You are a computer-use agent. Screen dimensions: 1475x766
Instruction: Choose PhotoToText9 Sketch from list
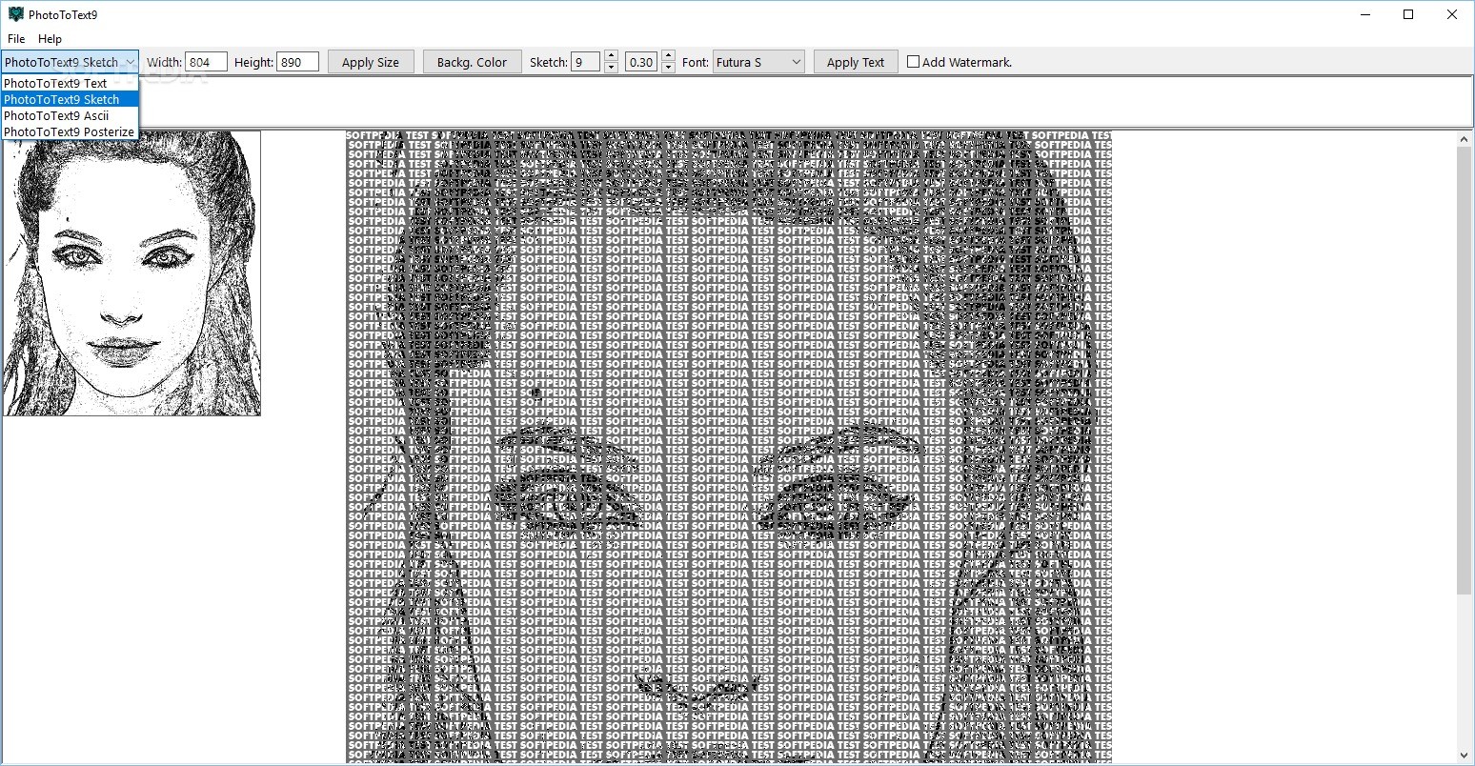pos(70,99)
